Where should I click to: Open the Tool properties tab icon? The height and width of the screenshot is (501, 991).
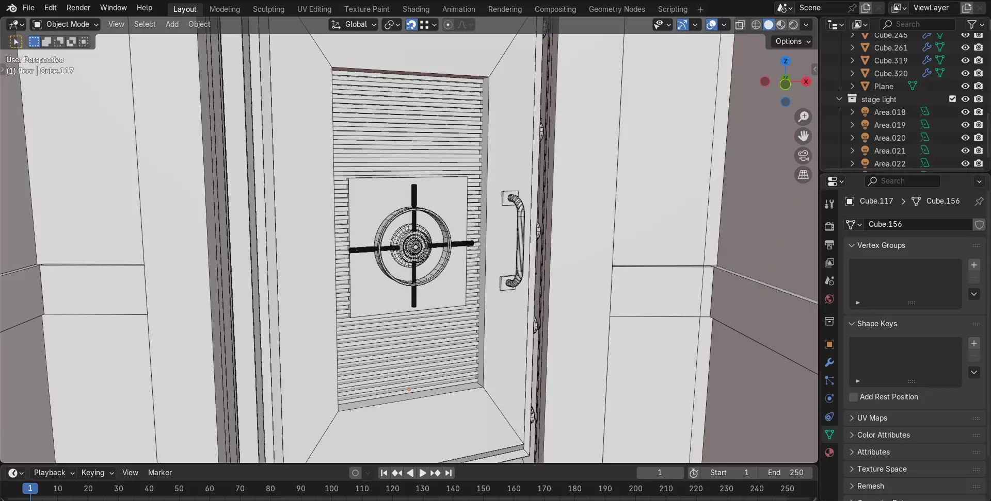click(829, 204)
